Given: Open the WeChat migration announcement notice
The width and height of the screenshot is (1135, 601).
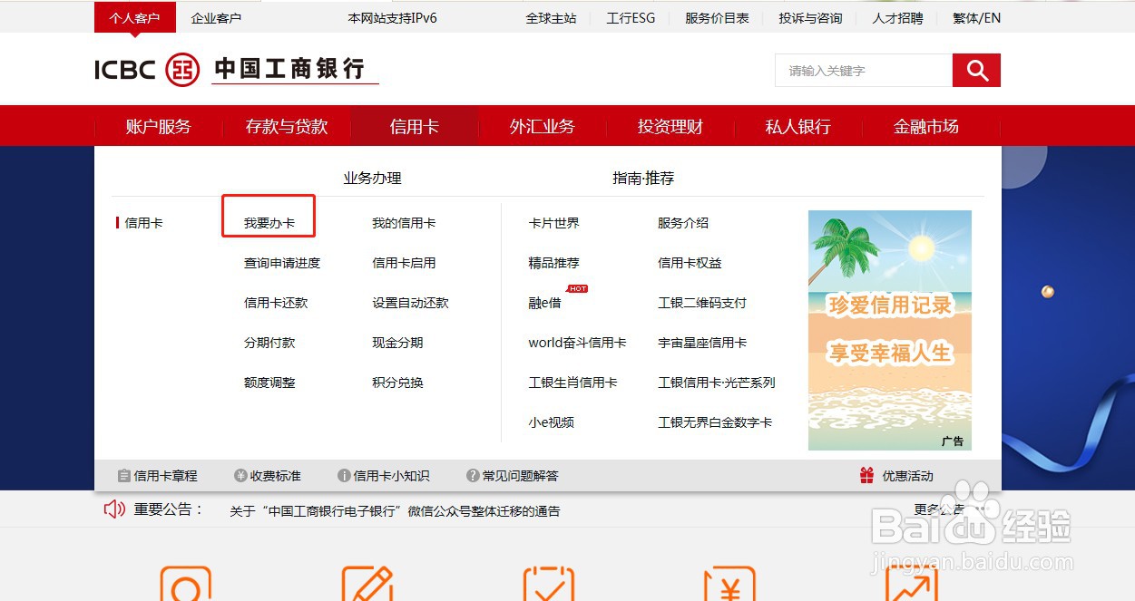Looking at the screenshot, I should pos(395,511).
